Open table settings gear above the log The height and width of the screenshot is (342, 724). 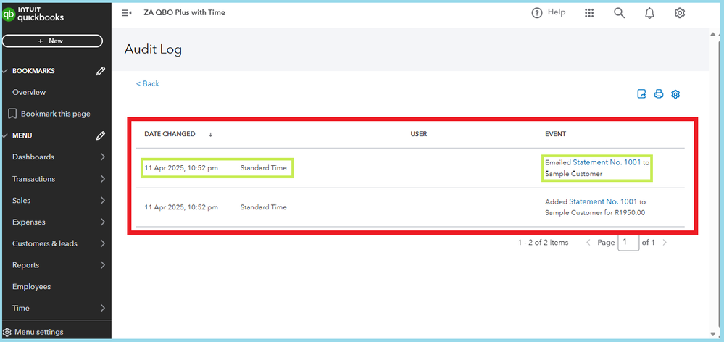pos(675,94)
